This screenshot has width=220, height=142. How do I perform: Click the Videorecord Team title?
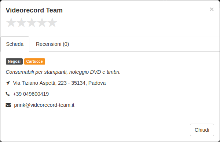tap(34, 10)
